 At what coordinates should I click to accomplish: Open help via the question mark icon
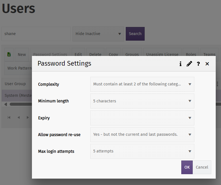[198, 64]
